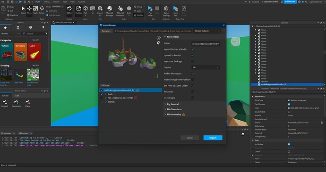Viewport: 326px width, 172px height.
Task: Select the Scale tool
Action: (35, 10)
